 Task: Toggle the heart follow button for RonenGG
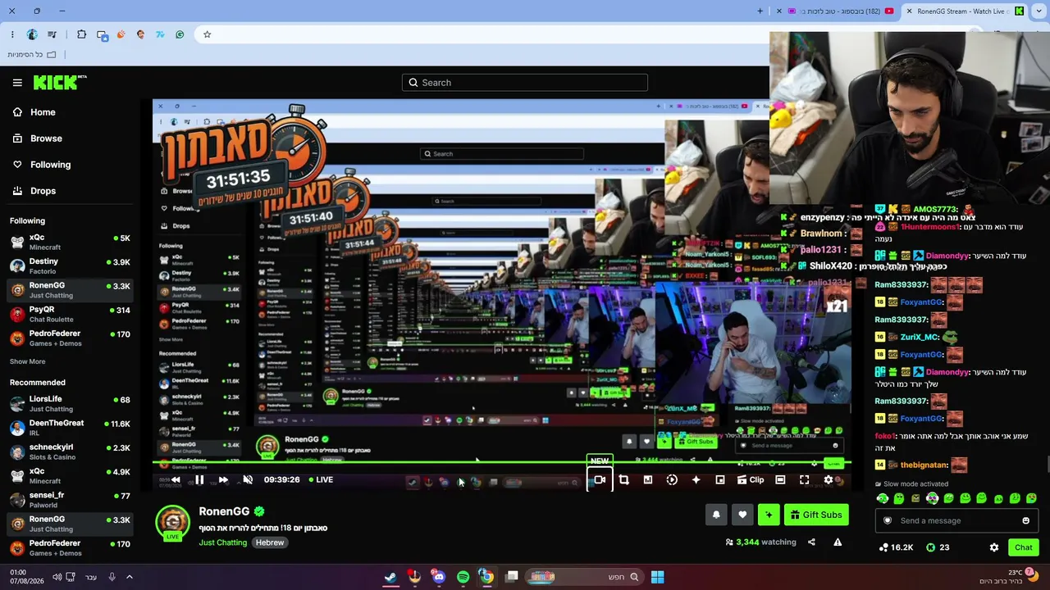742,515
